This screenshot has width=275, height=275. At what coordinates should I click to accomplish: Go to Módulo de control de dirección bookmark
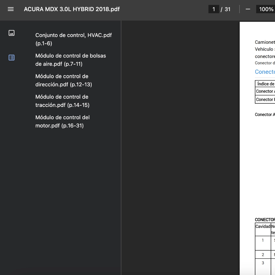tap(64, 80)
